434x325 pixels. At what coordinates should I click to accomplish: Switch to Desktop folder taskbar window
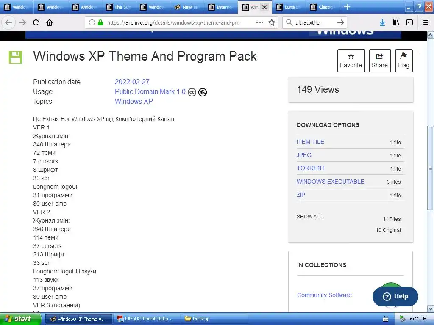pyautogui.click(x=214, y=319)
